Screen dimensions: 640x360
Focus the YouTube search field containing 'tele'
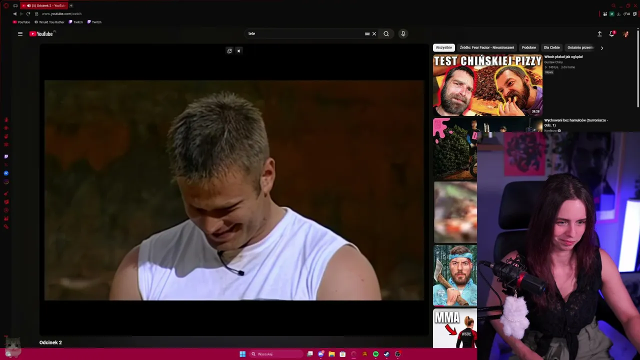(305, 34)
